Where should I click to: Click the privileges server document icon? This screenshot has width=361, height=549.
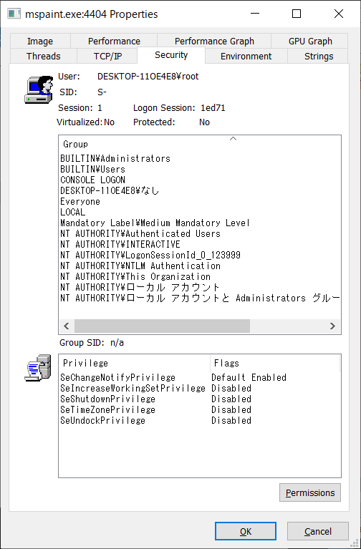(38, 368)
